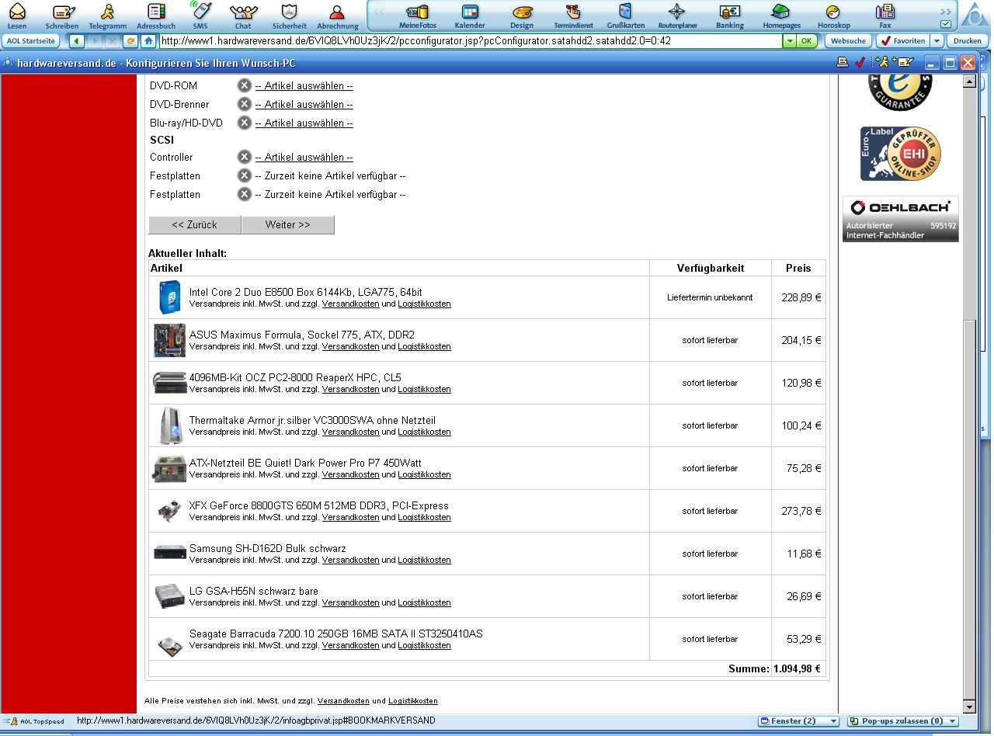The image size is (994, 736).
Task: Open the Kalender icon
Action: coord(470,15)
